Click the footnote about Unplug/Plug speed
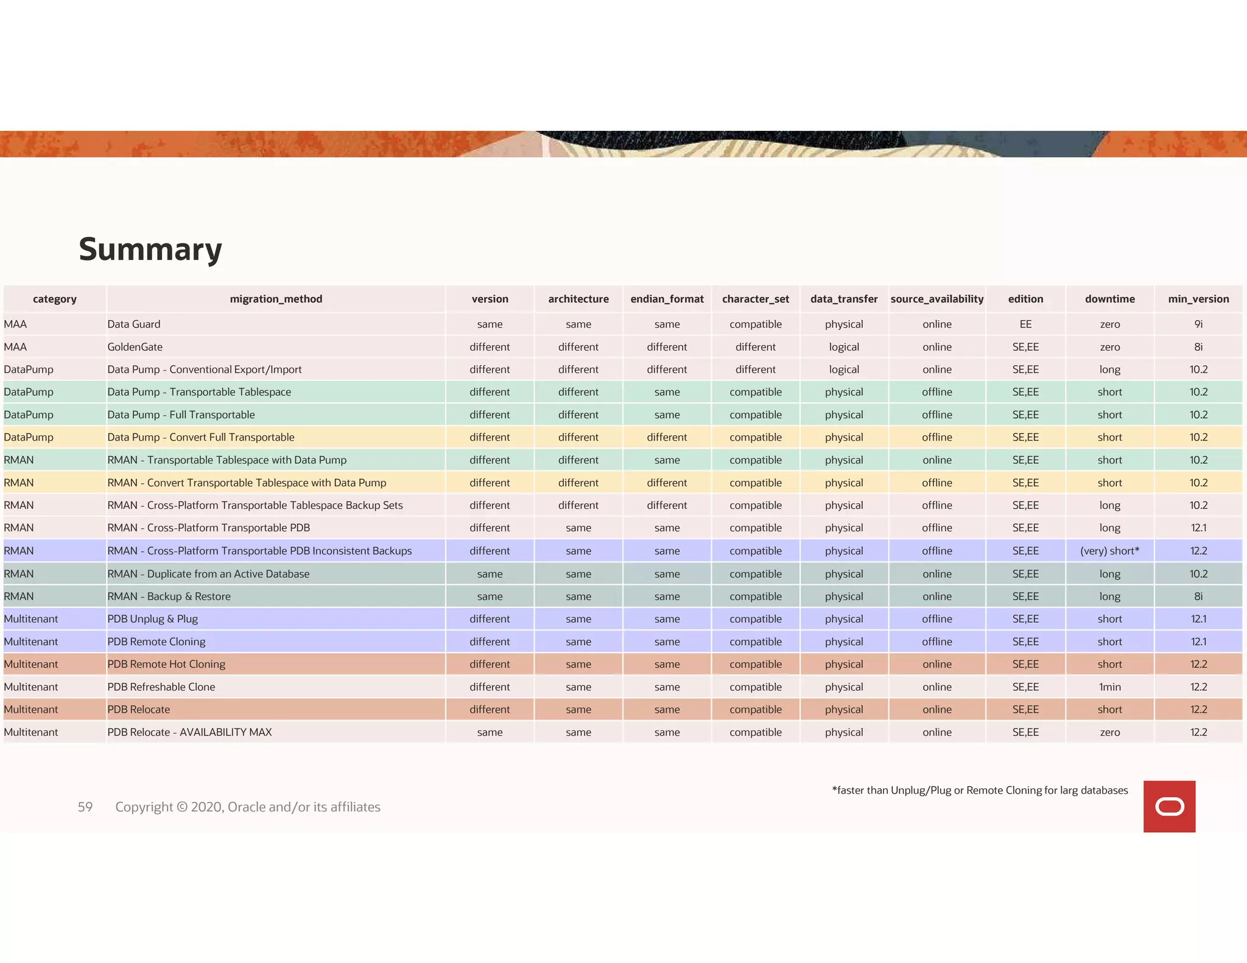This screenshot has height=963, width=1247. (980, 790)
